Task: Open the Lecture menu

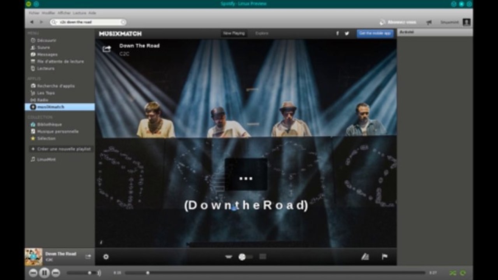Action: pyautogui.click(x=79, y=13)
